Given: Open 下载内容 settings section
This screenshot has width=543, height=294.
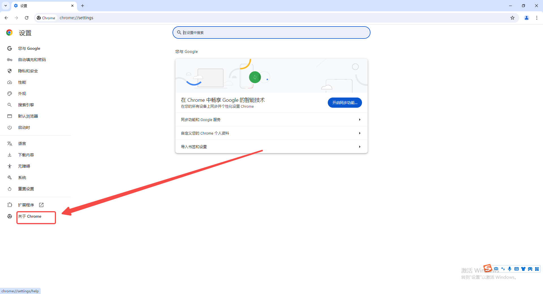Looking at the screenshot, I should point(26,155).
